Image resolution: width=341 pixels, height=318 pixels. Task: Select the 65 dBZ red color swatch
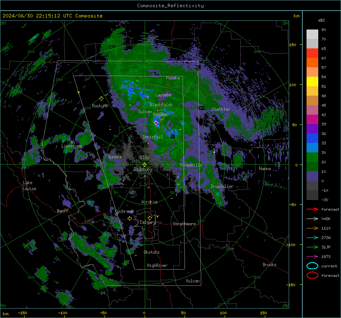(312, 53)
